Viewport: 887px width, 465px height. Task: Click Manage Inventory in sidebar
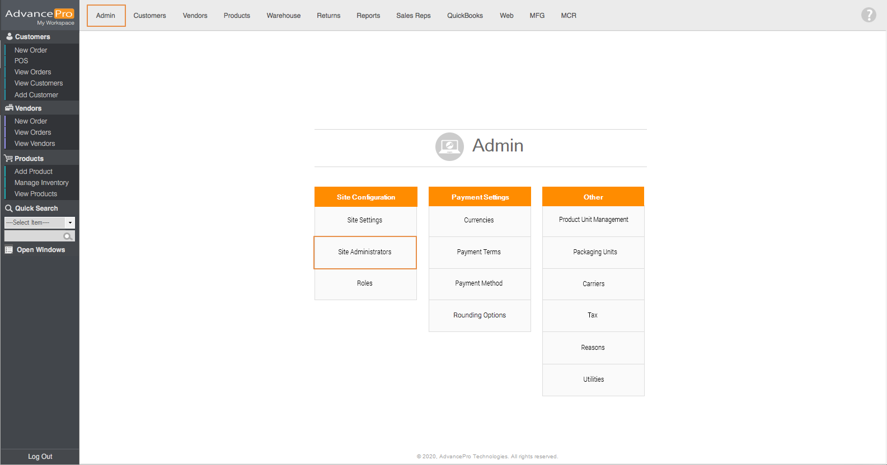[x=41, y=183]
